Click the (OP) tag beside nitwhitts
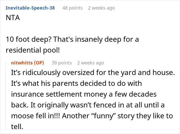 (39, 63)
